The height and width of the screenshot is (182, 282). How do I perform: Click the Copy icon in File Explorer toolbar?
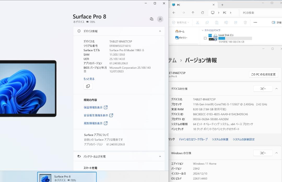pos(207,22)
